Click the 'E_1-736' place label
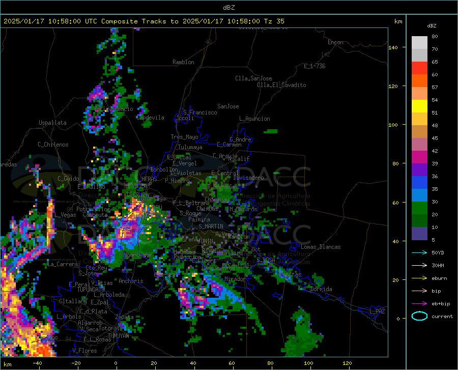Image resolution: width=458 pixels, height=370 pixels. pyautogui.click(x=314, y=66)
